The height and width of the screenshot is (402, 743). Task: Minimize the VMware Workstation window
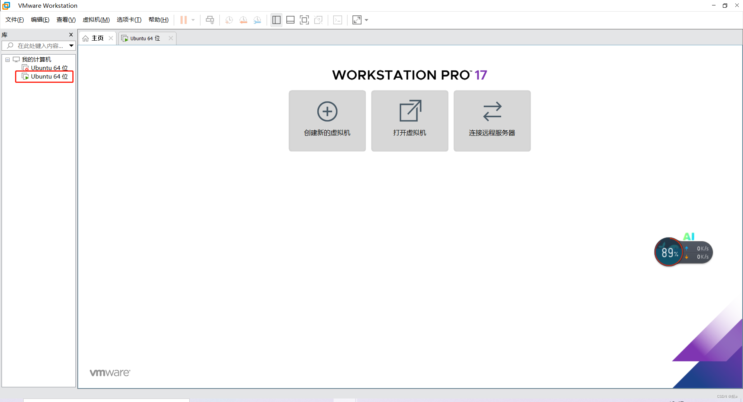tap(714, 5)
